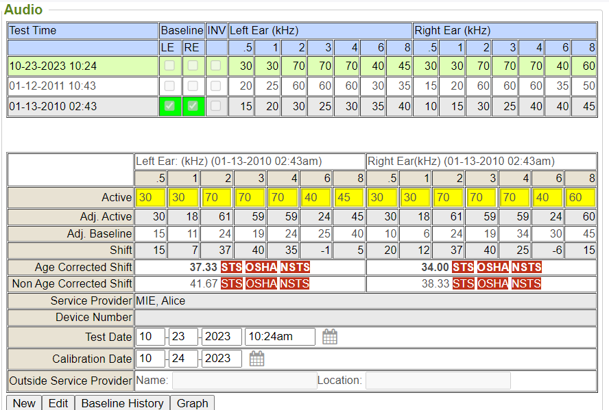The image size is (609, 410).
Task: Click Age Corrected OSHA badge for right ear
Action: (x=492, y=267)
